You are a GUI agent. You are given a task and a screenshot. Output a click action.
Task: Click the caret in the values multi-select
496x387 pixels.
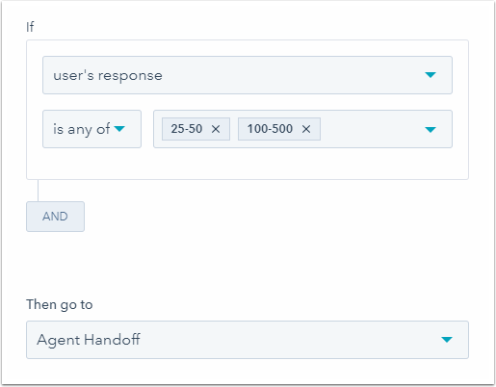click(431, 130)
